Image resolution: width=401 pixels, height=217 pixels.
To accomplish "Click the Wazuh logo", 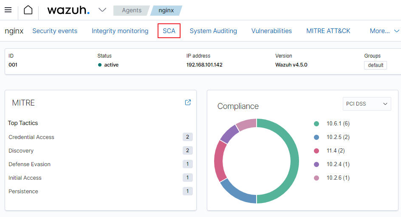I will pos(68,10).
